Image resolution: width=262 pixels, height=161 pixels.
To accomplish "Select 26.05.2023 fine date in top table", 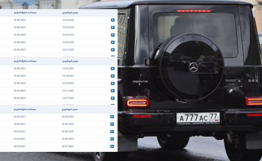I will pyautogui.click(x=20, y=50).
